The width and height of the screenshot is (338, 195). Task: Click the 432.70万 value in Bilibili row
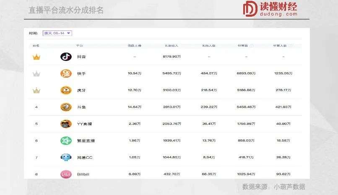click(172, 174)
